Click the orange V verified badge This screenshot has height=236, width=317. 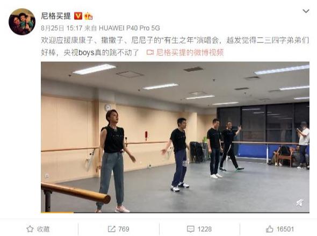[78, 16]
